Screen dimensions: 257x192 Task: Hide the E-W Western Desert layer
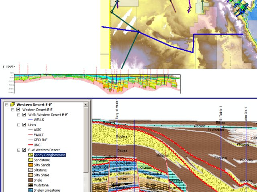click(24, 150)
